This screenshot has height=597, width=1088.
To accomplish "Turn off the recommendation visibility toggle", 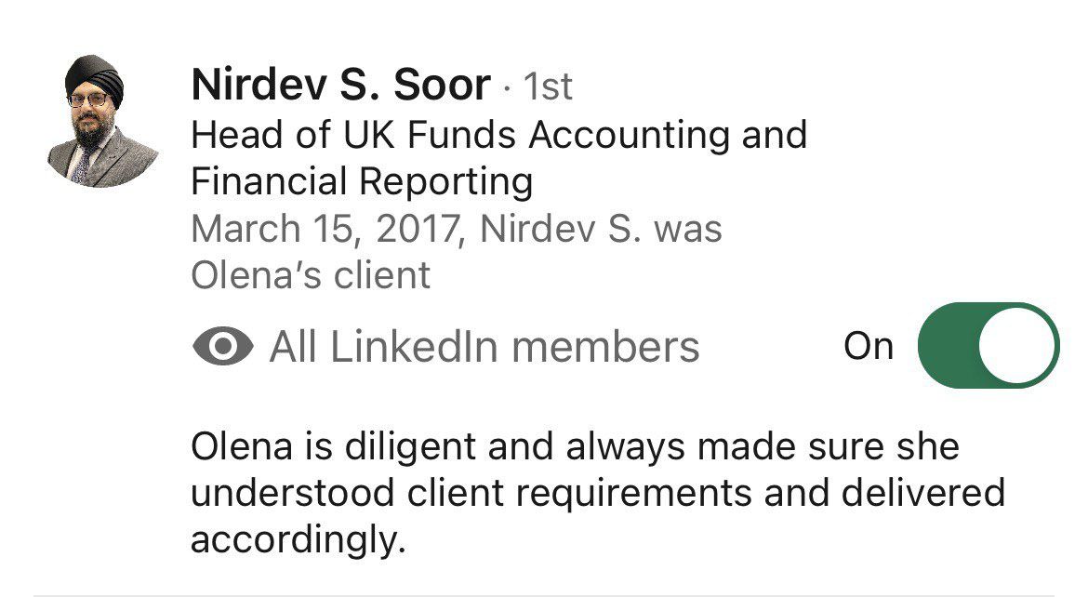I will 987,345.
